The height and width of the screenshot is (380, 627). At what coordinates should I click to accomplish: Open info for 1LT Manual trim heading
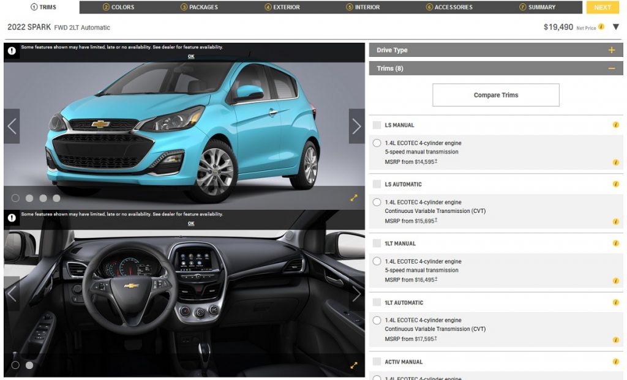tap(616, 243)
